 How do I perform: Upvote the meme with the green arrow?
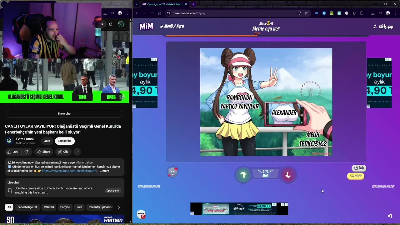(x=243, y=175)
